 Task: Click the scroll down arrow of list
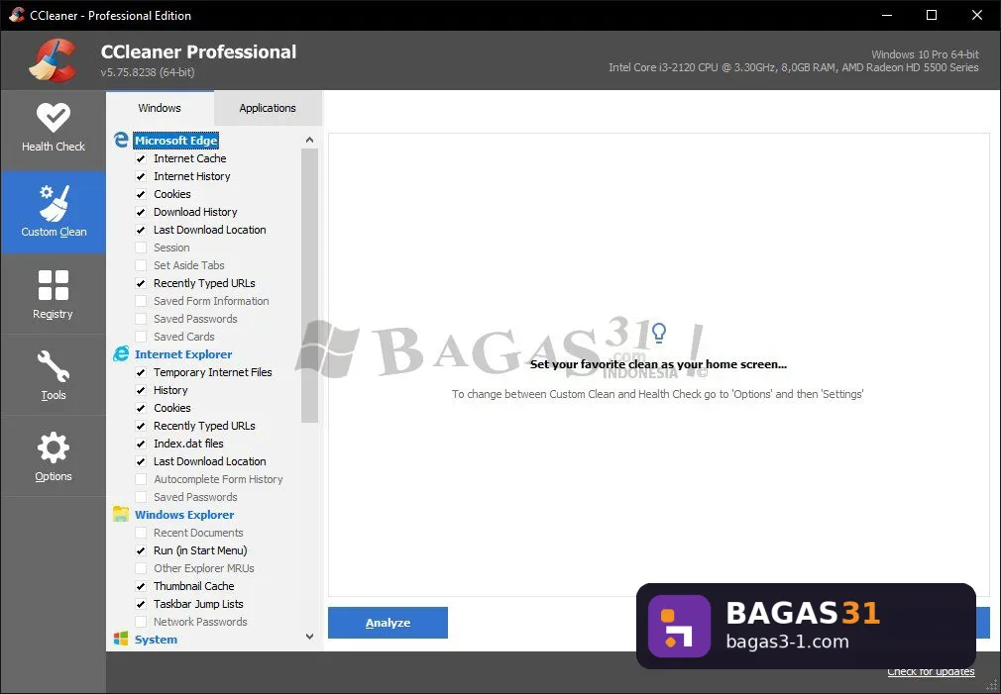(x=309, y=636)
